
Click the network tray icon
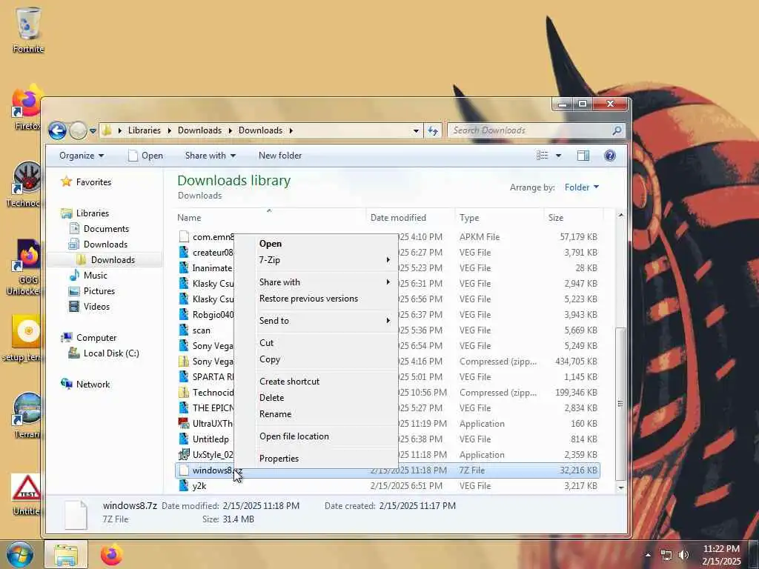coord(666,555)
